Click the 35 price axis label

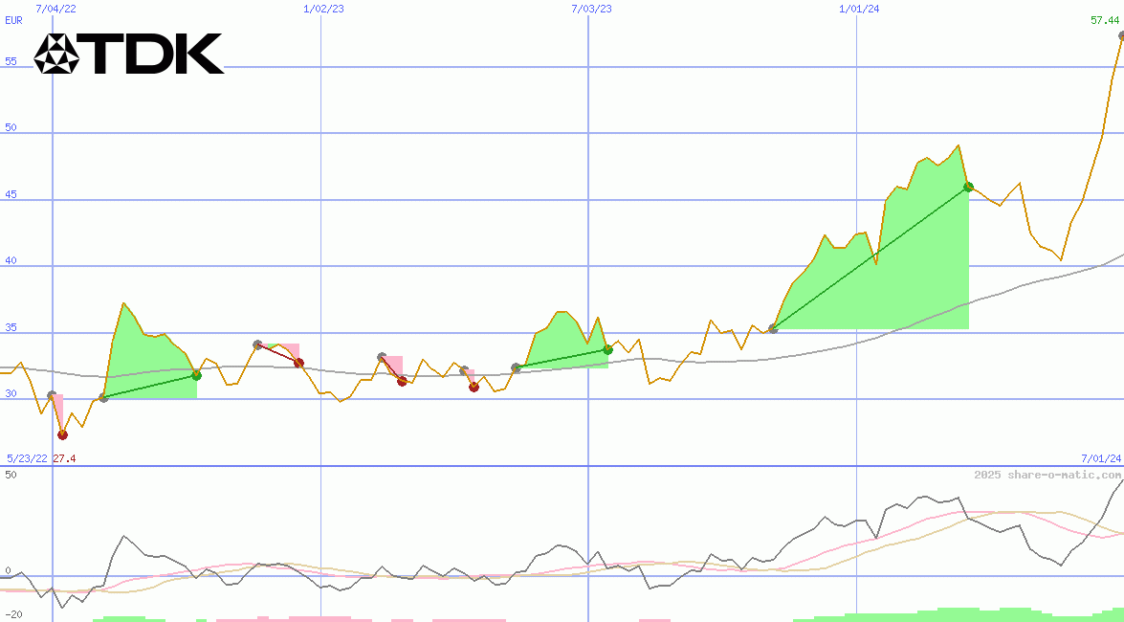pos(11,328)
